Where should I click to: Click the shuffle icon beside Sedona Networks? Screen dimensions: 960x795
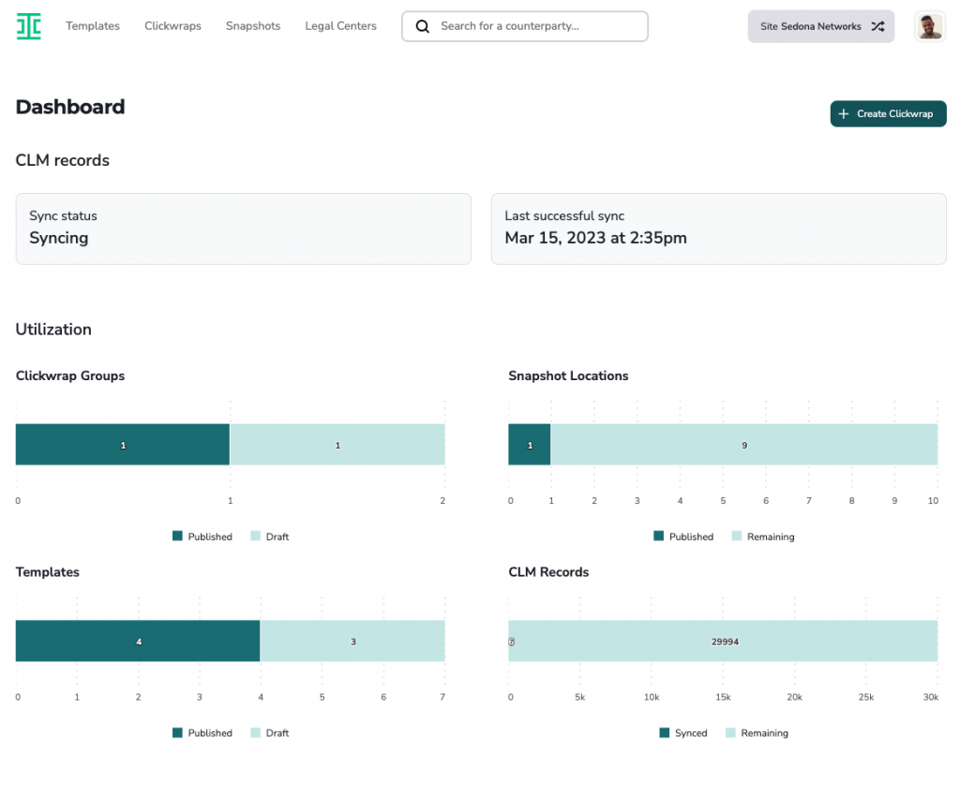point(877,26)
